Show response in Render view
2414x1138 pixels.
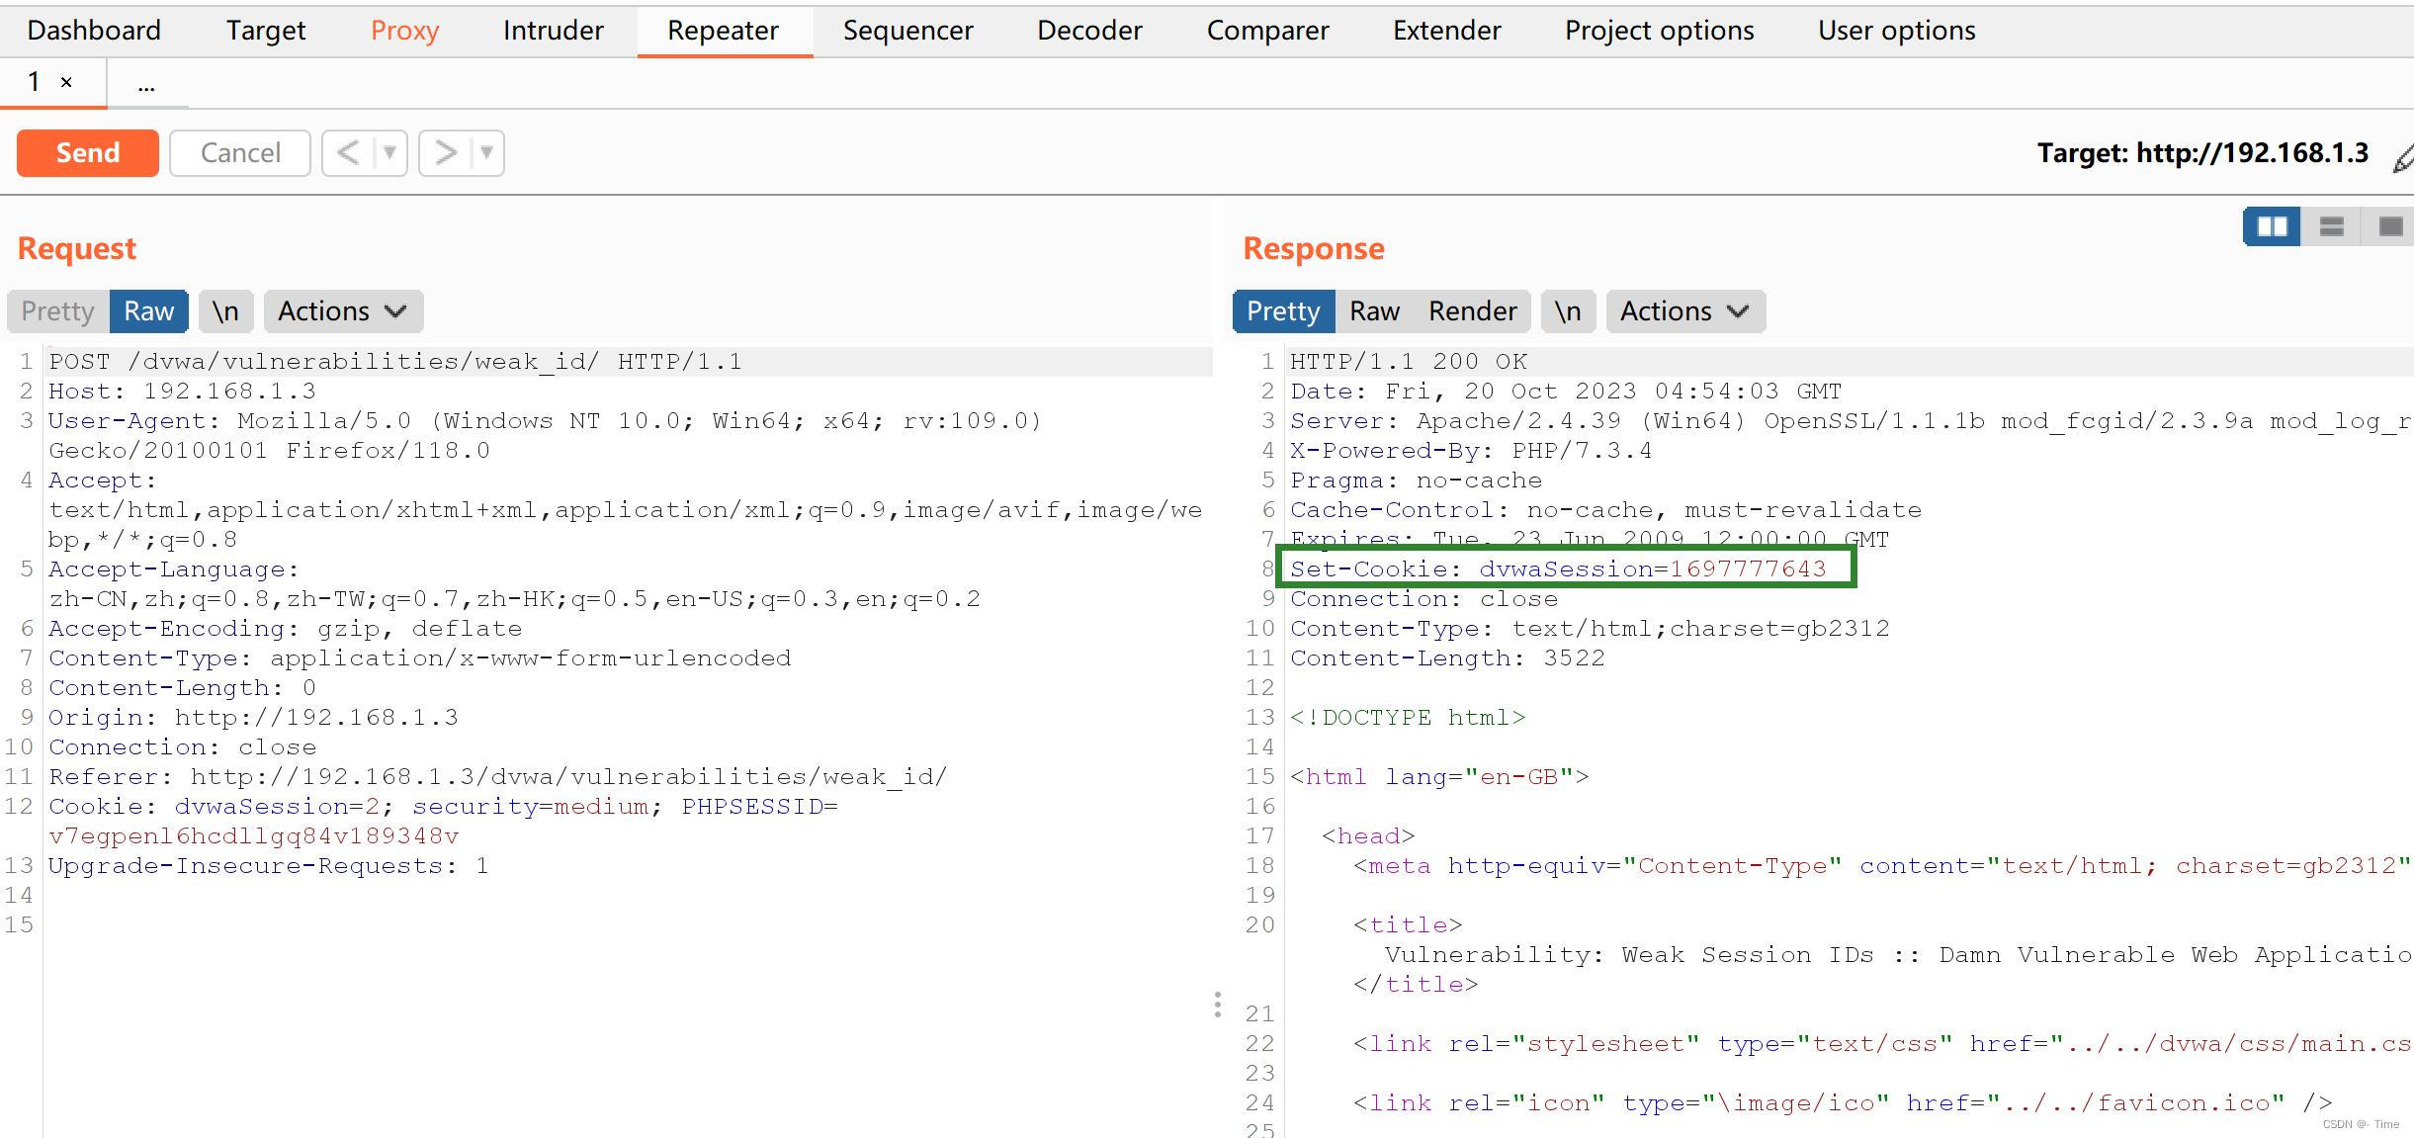pyautogui.click(x=1472, y=311)
